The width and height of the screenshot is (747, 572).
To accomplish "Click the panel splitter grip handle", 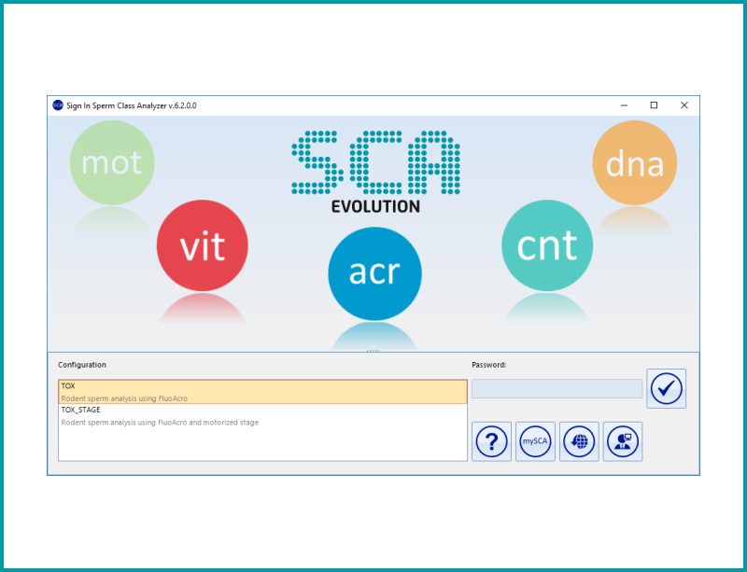I will point(373,351).
